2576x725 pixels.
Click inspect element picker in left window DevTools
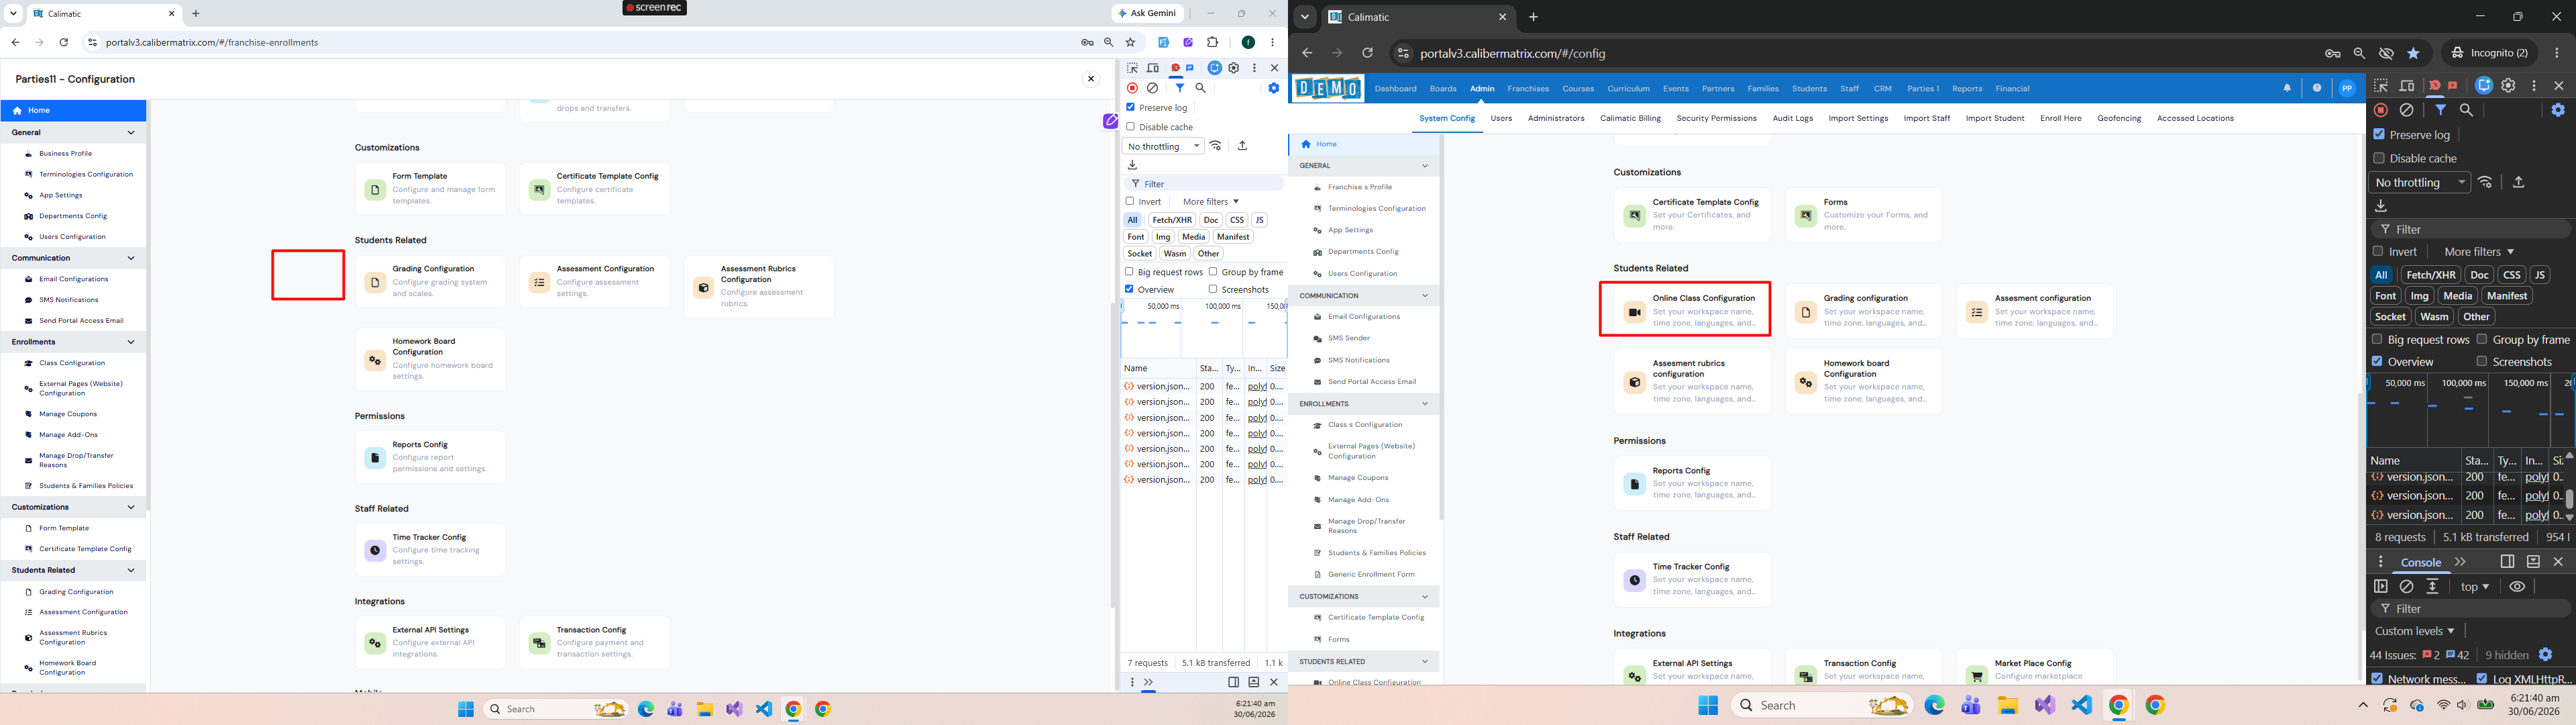click(1132, 68)
